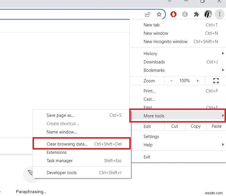Image resolution: width=226 pixels, height=196 pixels.
Task: Choose Exit to quit Chrome
Action: (178, 157)
